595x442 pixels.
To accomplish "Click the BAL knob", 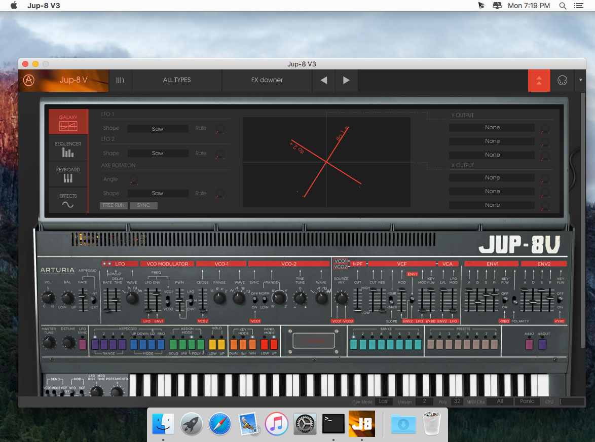I will click(x=67, y=298).
